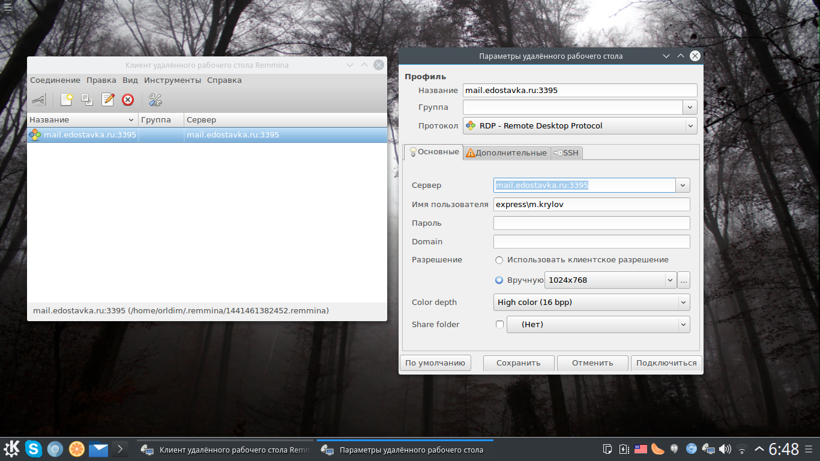Screen dimensions: 820x461
Task: Click the Edit profile pencil icon
Action: [108, 100]
